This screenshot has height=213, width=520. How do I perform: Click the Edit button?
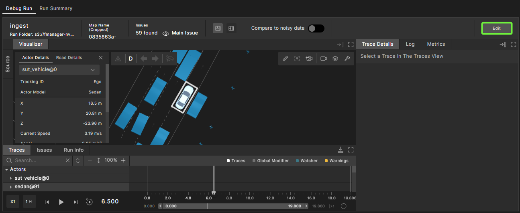(x=497, y=28)
